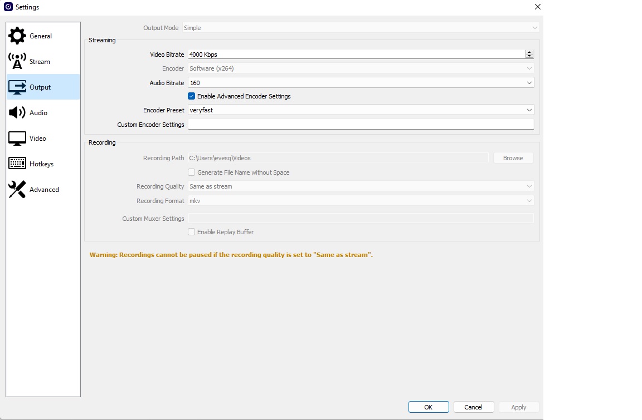This screenshot has width=642, height=420.
Task: Switch to the Hotkeys settings tab
Action: [41, 164]
